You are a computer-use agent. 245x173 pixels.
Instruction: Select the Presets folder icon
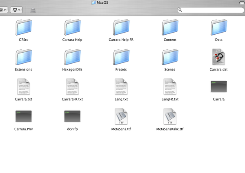click(x=121, y=57)
